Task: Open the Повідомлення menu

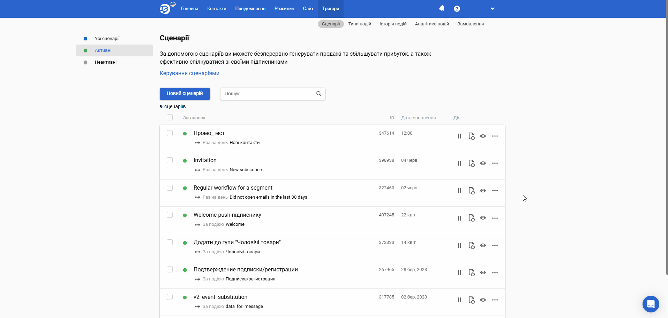Action: pyautogui.click(x=250, y=9)
